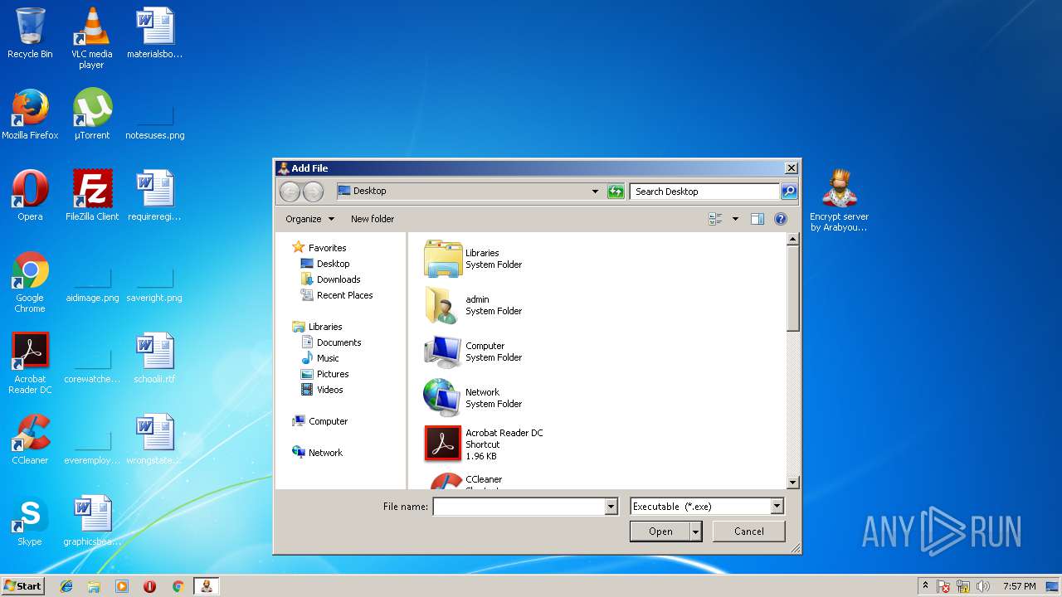Viewport: 1062px width, 597px height.
Task: Select Opera desktop icon
Action: click(x=30, y=196)
